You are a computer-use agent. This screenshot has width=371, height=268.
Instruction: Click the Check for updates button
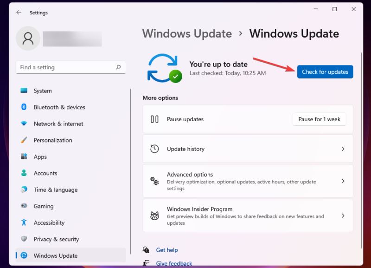coord(325,72)
